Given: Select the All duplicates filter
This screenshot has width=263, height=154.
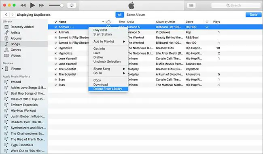Looking at the screenshot, I should 120,15.
